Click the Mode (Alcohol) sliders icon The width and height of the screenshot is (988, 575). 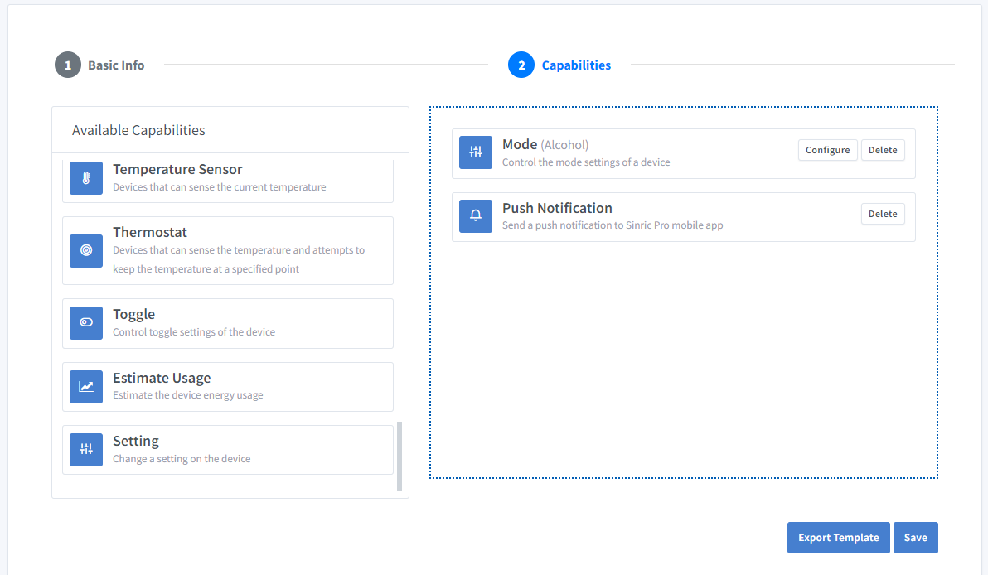pyautogui.click(x=476, y=152)
